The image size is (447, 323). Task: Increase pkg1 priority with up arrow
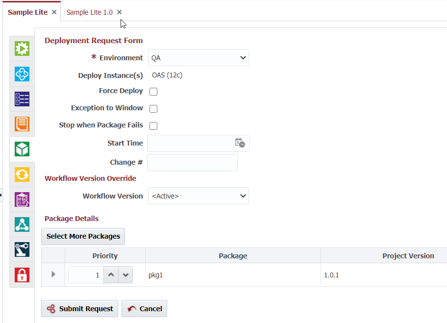coord(111,275)
